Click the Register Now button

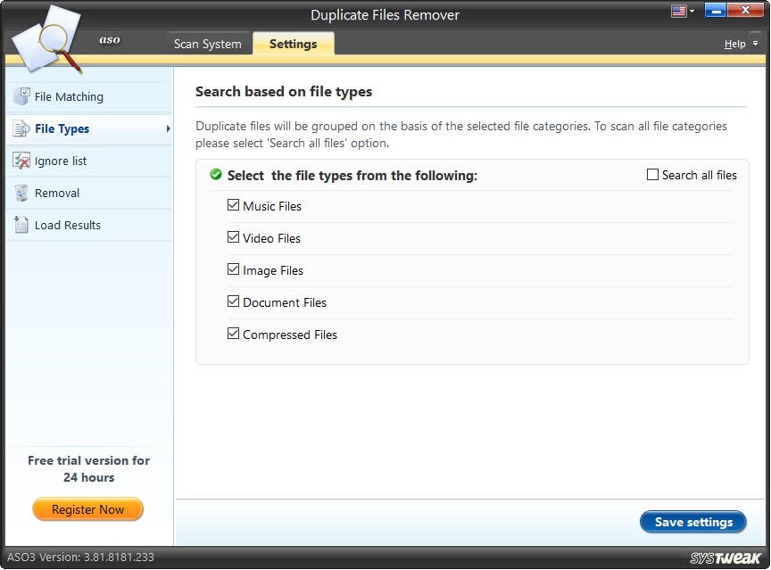[x=87, y=509]
